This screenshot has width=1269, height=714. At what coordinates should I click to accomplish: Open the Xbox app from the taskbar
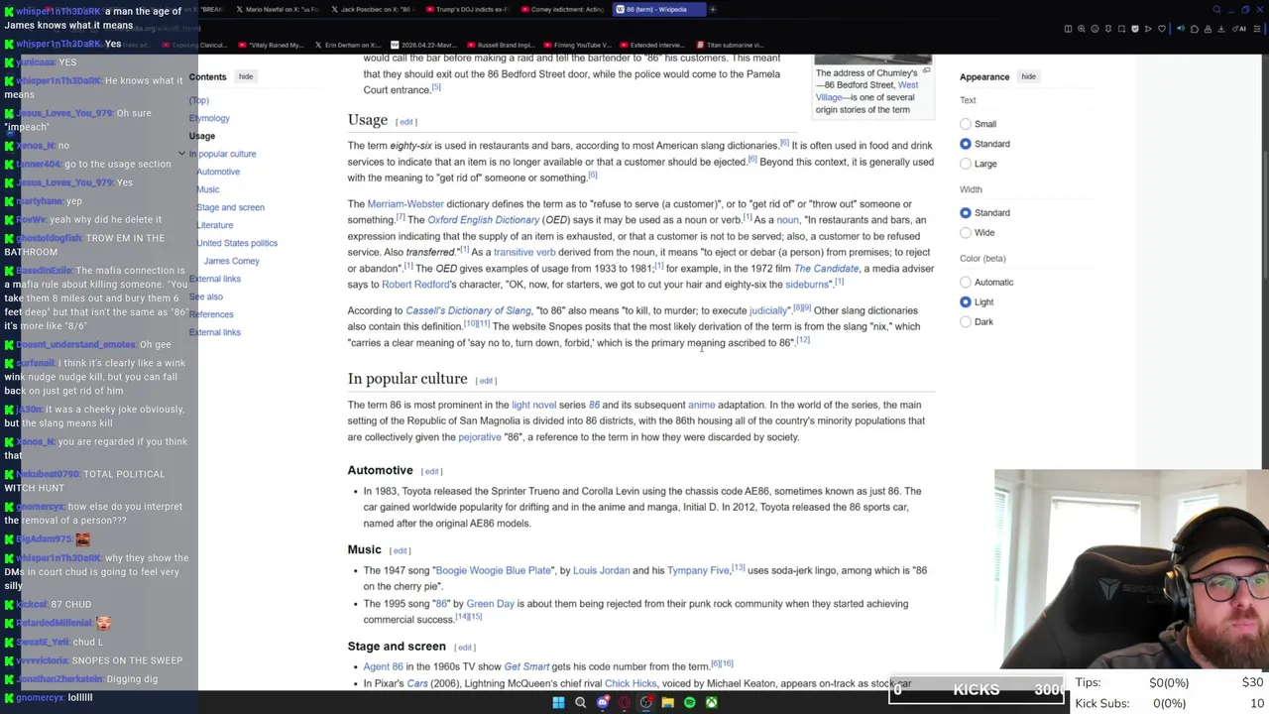pyautogui.click(x=712, y=702)
